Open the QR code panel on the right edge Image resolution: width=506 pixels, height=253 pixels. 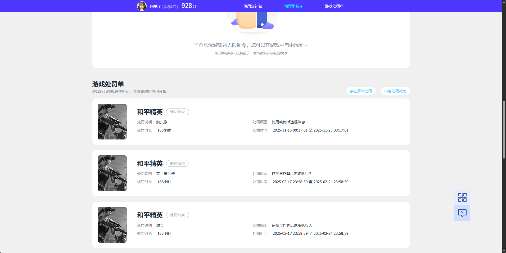tap(462, 197)
